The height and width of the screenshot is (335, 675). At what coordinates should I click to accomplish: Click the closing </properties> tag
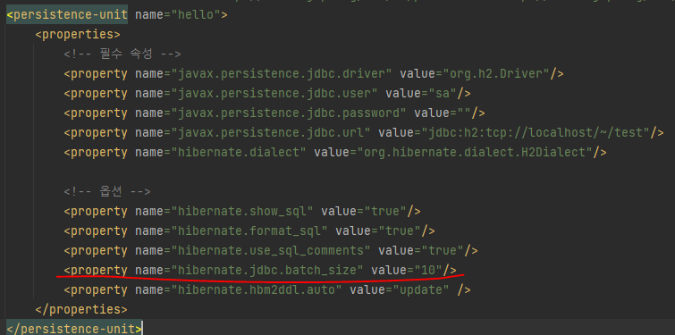[x=81, y=310]
